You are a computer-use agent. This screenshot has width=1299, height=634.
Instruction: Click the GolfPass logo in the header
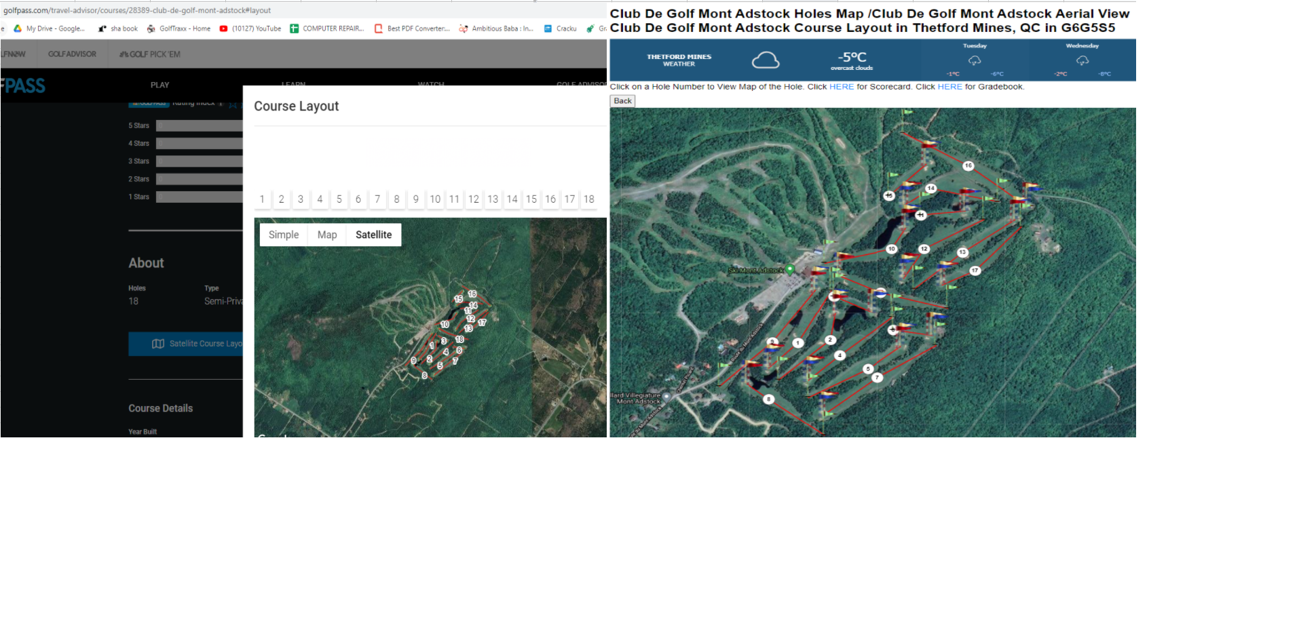[x=23, y=85]
